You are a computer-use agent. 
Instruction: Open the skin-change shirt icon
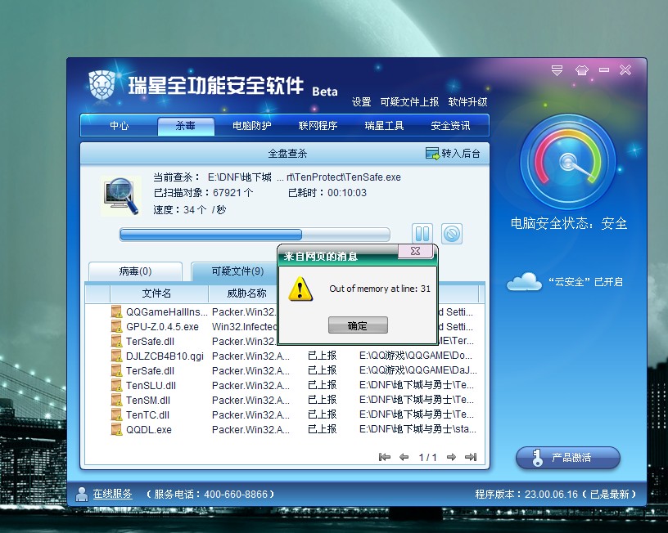click(581, 70)
